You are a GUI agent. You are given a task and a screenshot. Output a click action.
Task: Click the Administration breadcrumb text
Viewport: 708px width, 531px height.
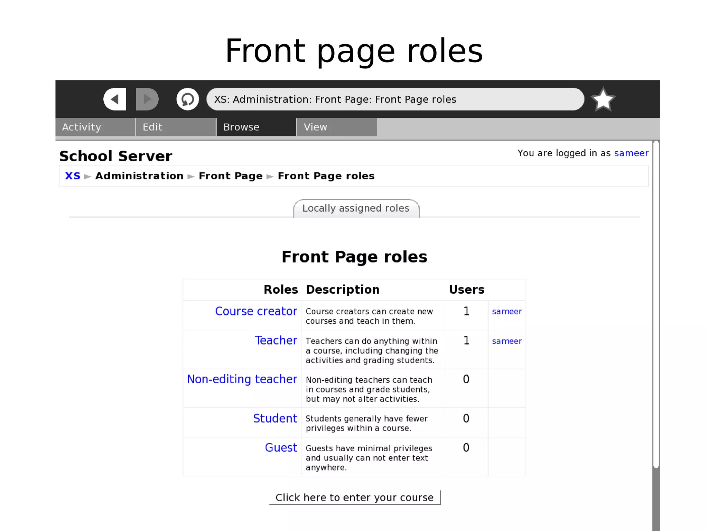[x=139, y=176]
